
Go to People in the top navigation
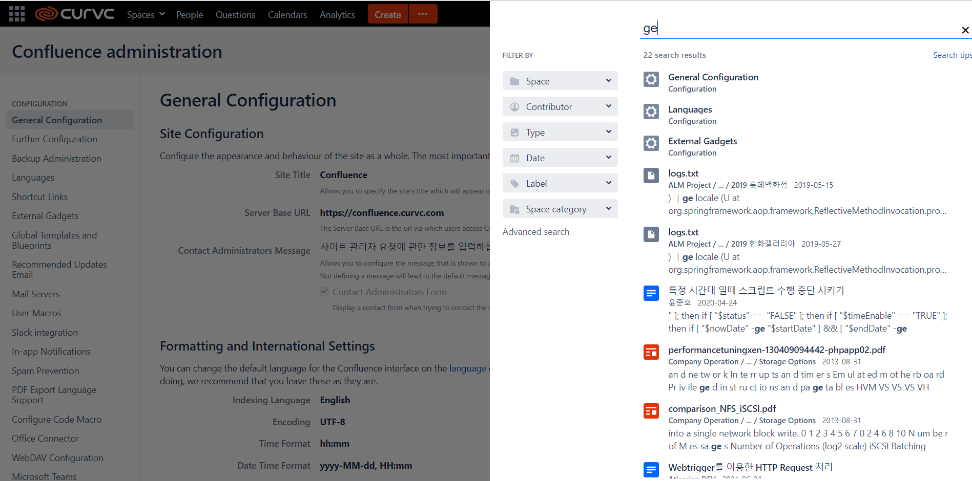pyautogui.click(x=190, y=15)
